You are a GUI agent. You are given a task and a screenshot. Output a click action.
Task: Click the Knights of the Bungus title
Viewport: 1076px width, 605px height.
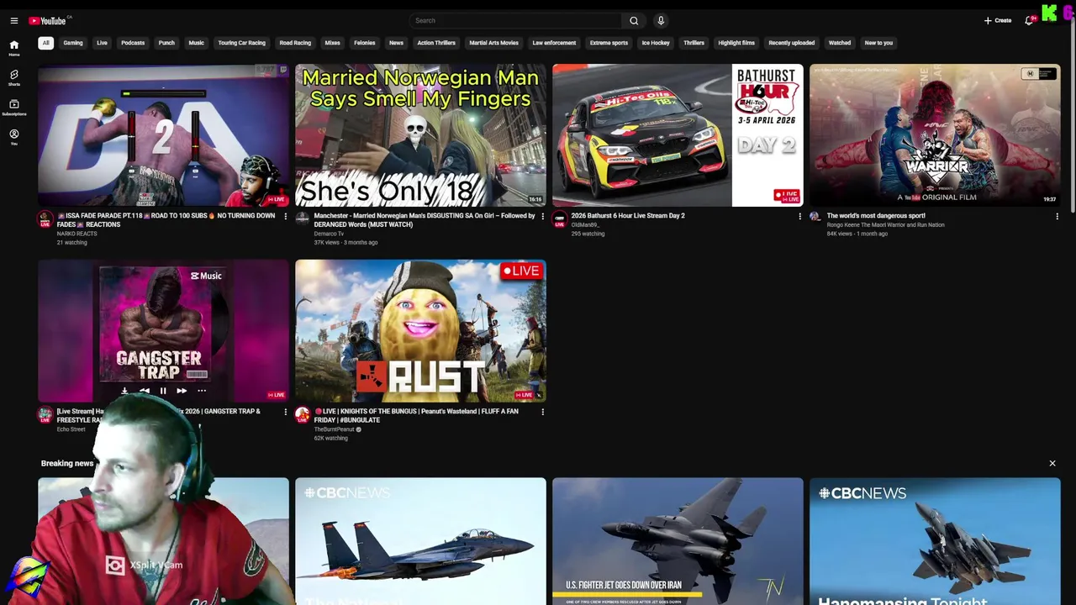pyautogui.click(x=416, y=416)
